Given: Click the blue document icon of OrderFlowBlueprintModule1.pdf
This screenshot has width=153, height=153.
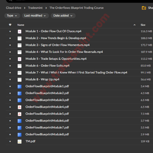Looking at the screenshot, I should (x=20, y=87).
